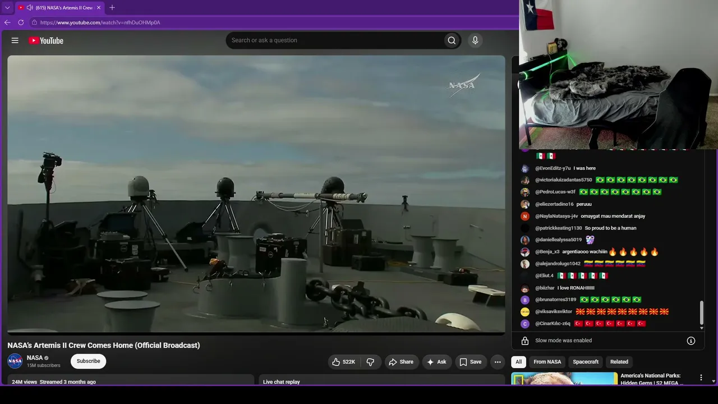This screenshot has width=718, height=404.
Task: Click the message "omaygat mau mendarat anjay"
Action: click(613, 216)
